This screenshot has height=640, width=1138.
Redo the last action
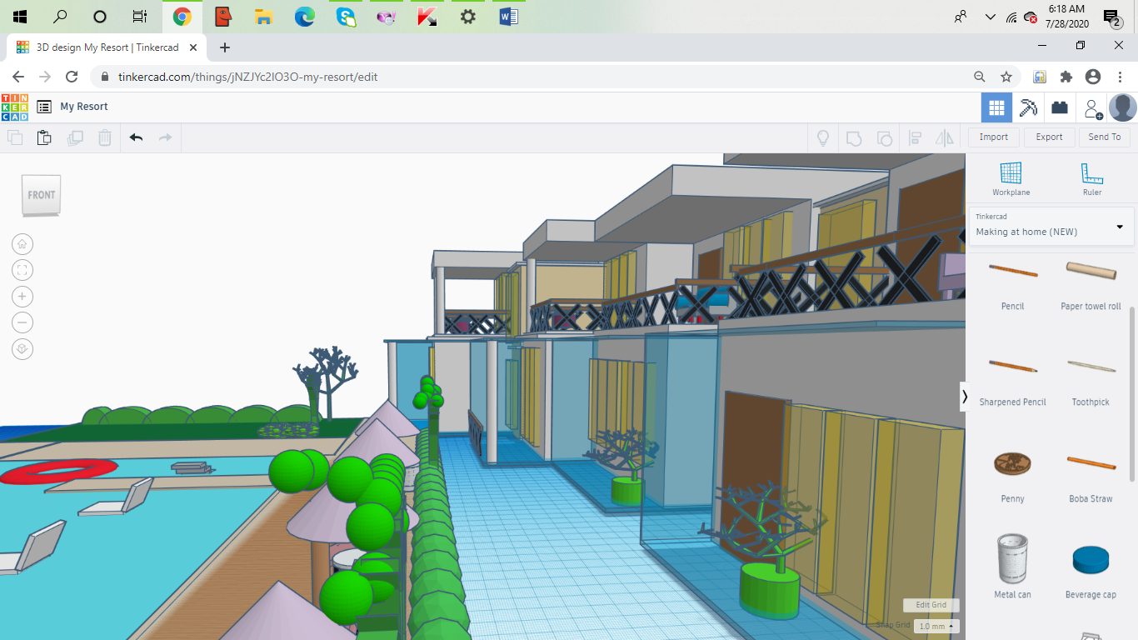(x=165, y=137)
